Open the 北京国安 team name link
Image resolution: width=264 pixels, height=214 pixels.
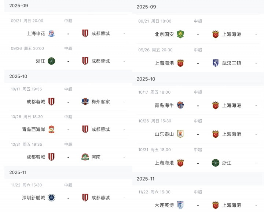pyautogui.click(x=164, y=35)
